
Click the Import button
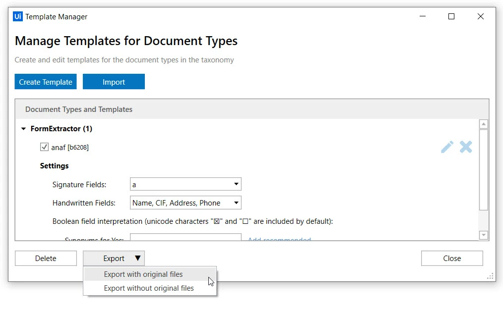pyautogui.click(x=114, y=82)
